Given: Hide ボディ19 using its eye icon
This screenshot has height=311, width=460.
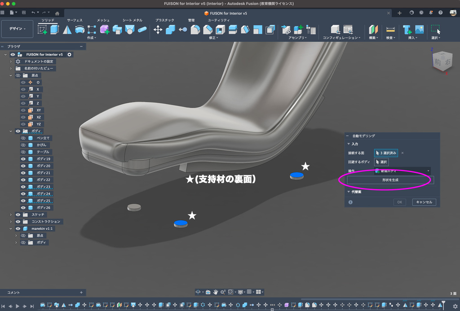Looking at the screenshot, I should (23, 159).
